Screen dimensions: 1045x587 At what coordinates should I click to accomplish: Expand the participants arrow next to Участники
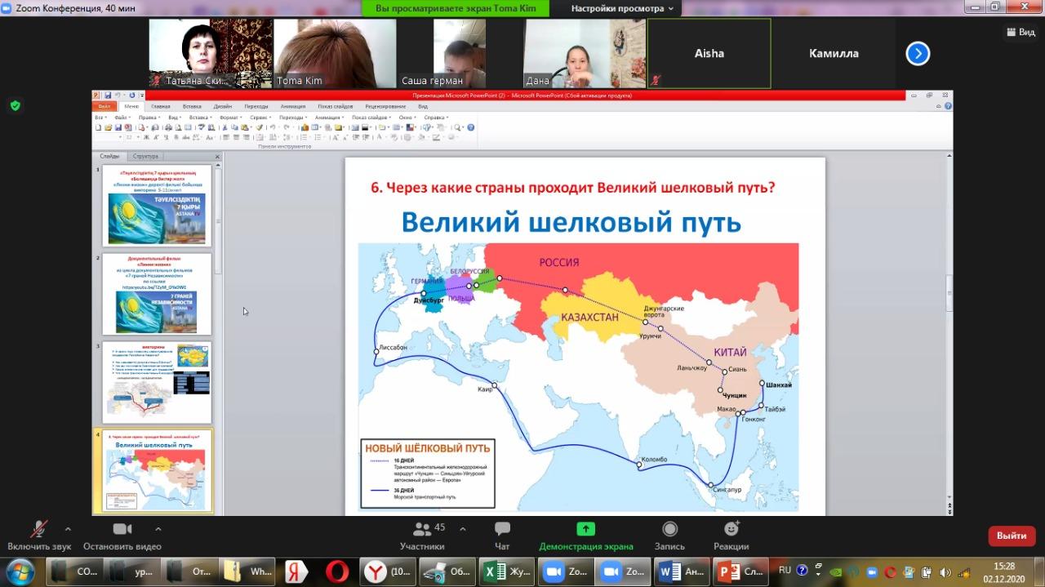pos(463,528)
